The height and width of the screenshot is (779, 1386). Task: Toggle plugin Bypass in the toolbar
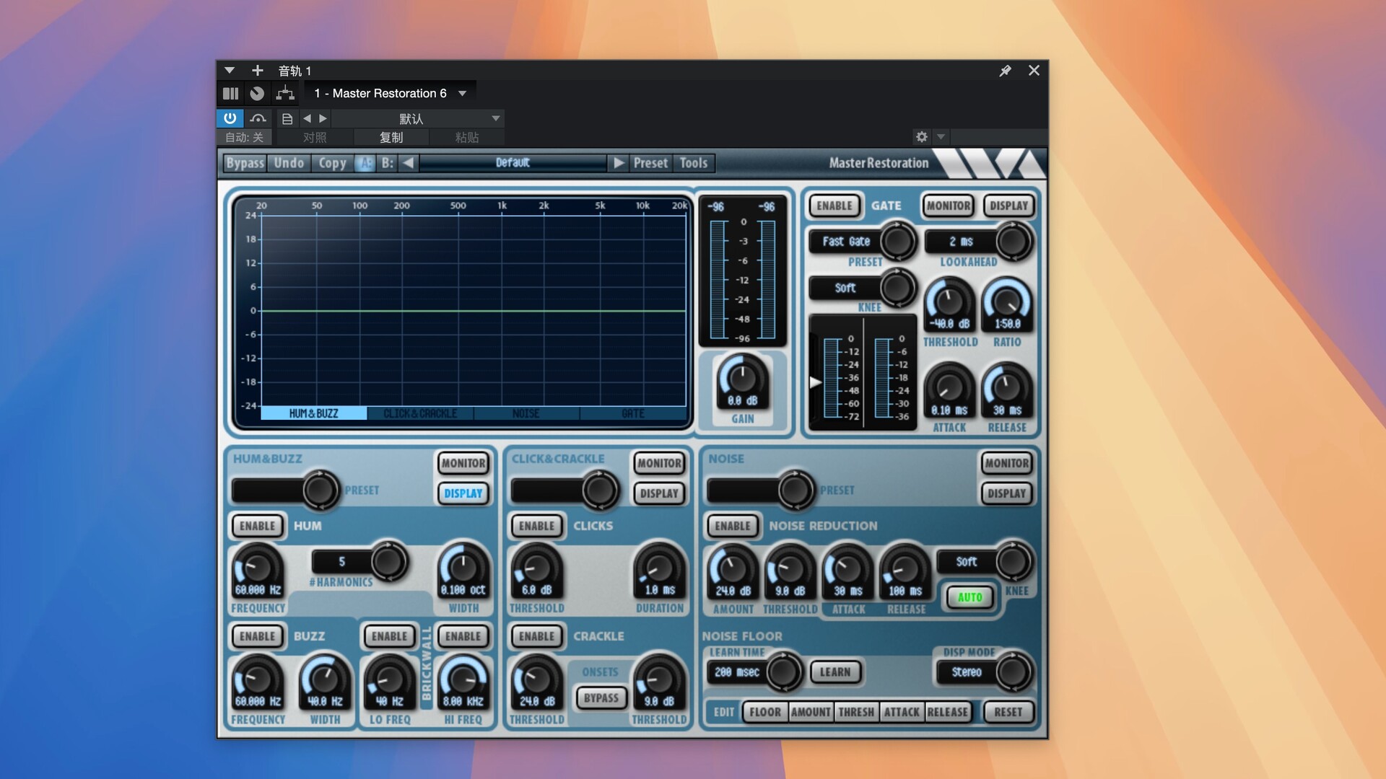point(245,163)
